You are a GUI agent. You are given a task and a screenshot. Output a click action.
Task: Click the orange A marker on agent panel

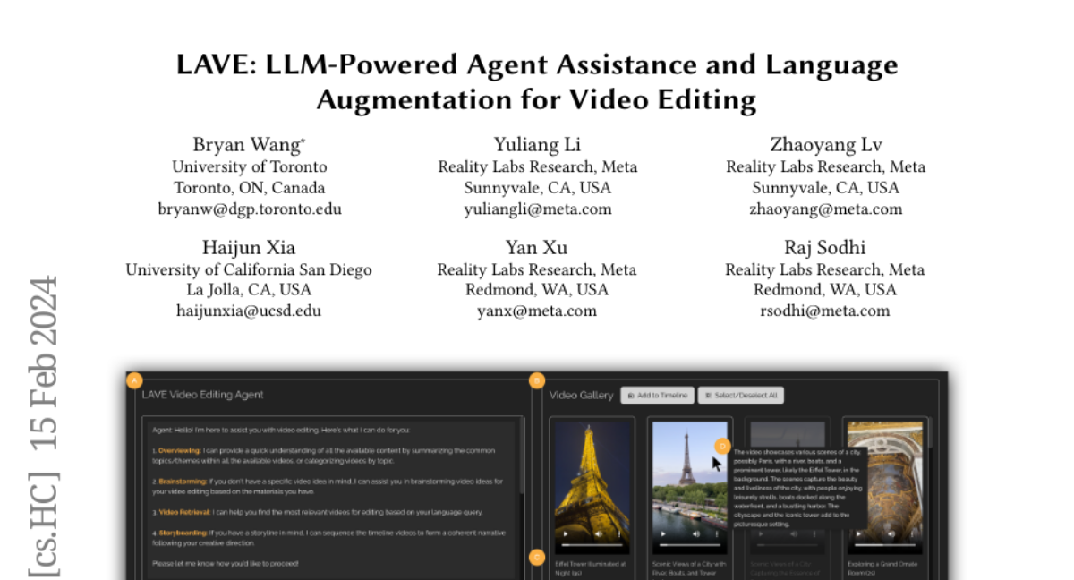[134, 380]
